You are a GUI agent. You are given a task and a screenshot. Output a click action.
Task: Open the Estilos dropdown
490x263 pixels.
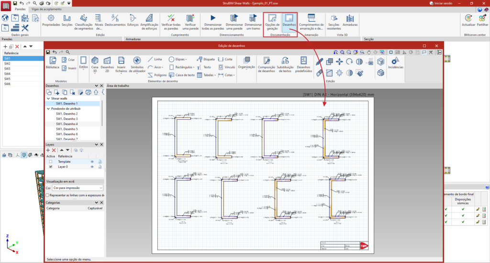(83, 63)
